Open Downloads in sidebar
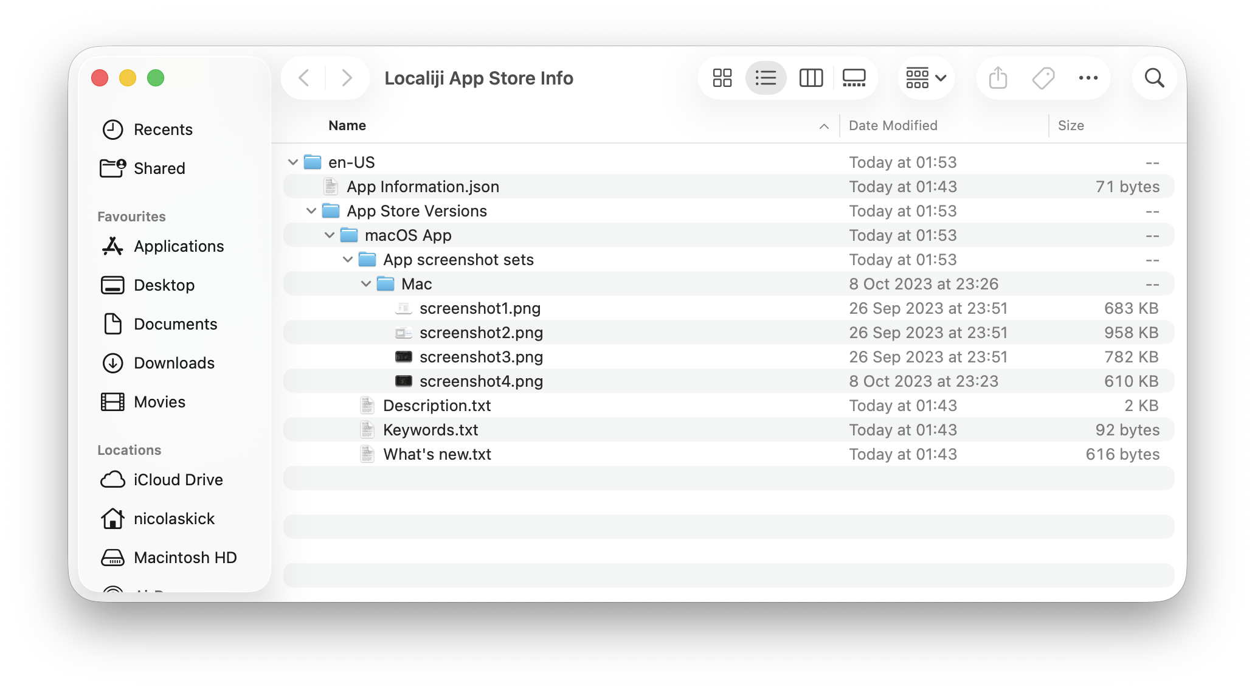 coord(174,363)
